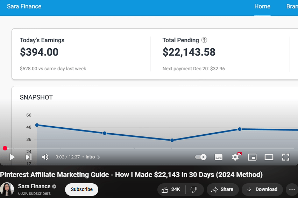Click the $394.00 today's earnings value
The height and width of the screenshot is (198, 298).
pos(39,52)
